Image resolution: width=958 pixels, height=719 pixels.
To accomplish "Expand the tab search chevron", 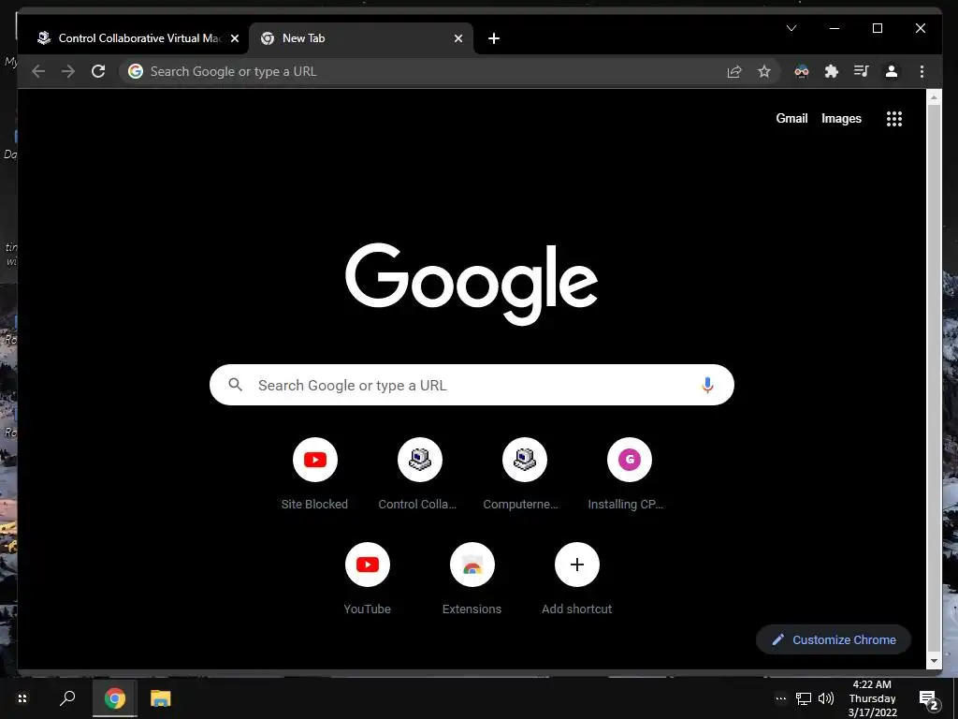I will (791, 28).
